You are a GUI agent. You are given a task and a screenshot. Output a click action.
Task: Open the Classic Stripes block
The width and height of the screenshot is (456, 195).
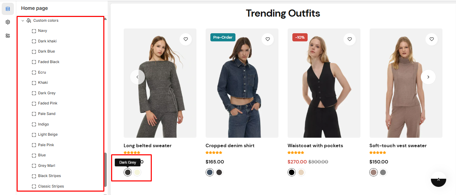click(51, 187)
